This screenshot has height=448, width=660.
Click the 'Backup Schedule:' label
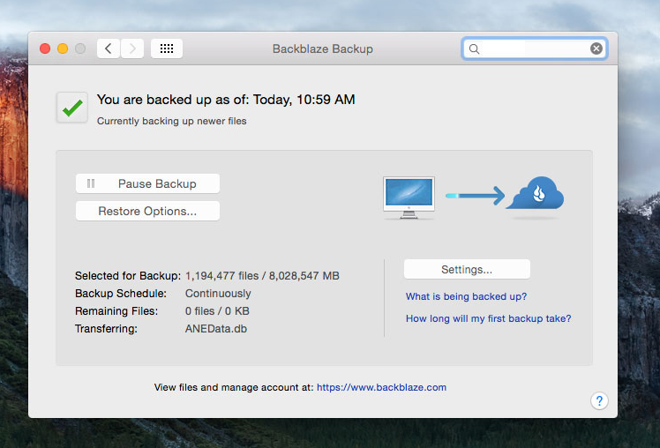click(x=121, y=294)
